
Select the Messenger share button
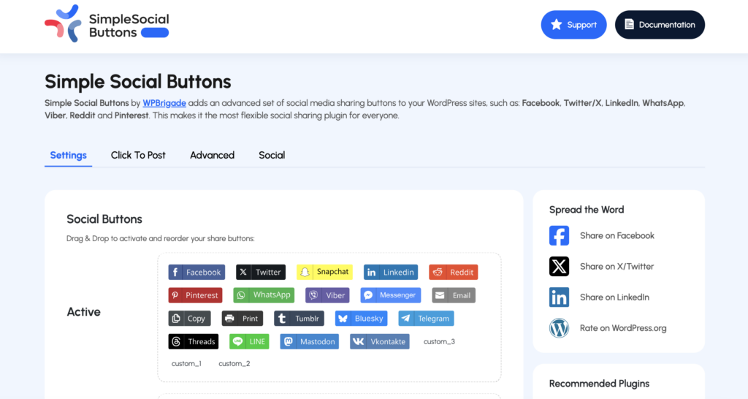tap(391, 295)
